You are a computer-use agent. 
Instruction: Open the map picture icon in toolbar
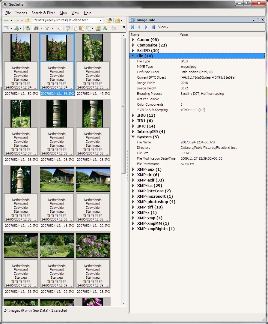98,28
